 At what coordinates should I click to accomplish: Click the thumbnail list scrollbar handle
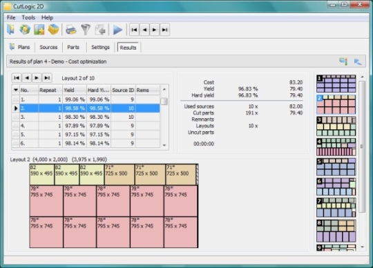362,146
